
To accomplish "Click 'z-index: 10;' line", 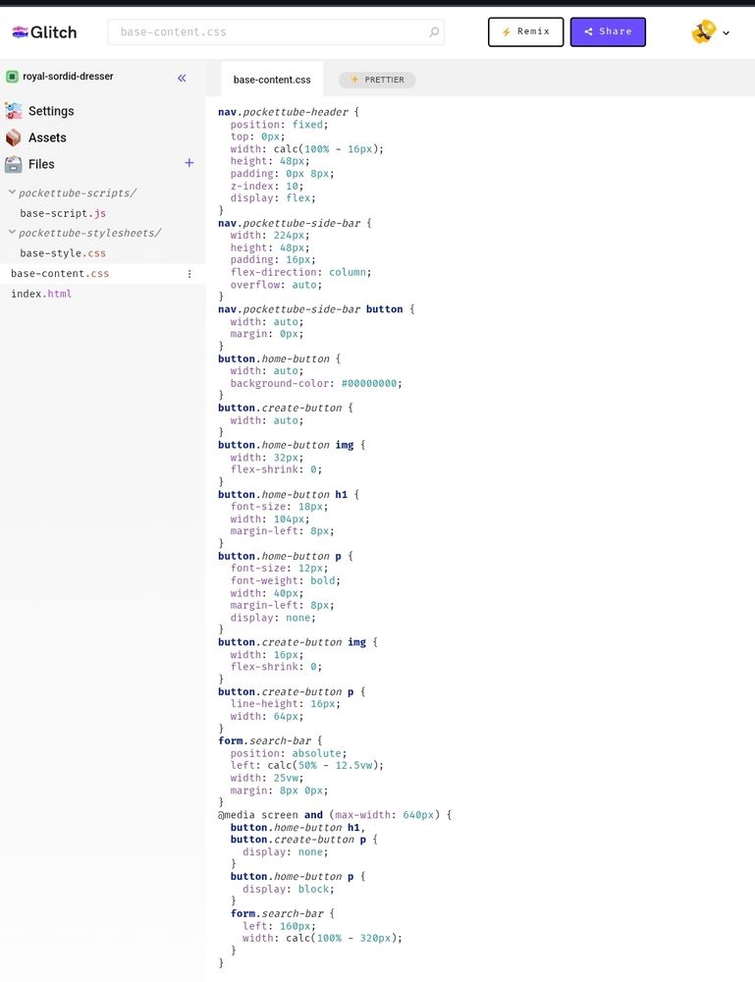I will 267,186.
